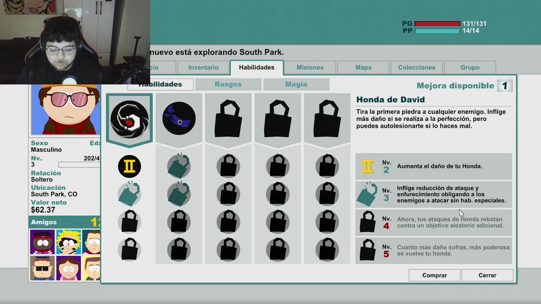Open the Mapa tab
Screen dimensions: 541x304
coord(363,68)
